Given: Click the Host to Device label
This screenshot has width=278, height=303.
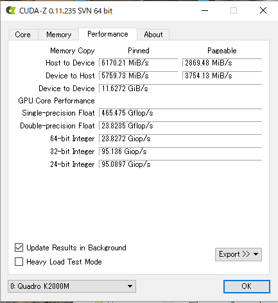Looking at the screenshot, I should 70,63.
